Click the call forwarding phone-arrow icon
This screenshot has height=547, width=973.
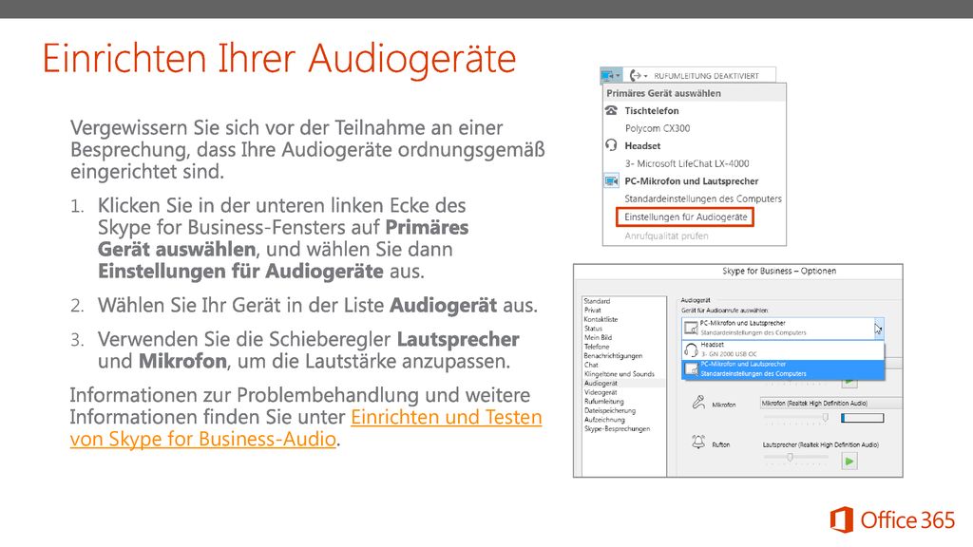(638, 76)
